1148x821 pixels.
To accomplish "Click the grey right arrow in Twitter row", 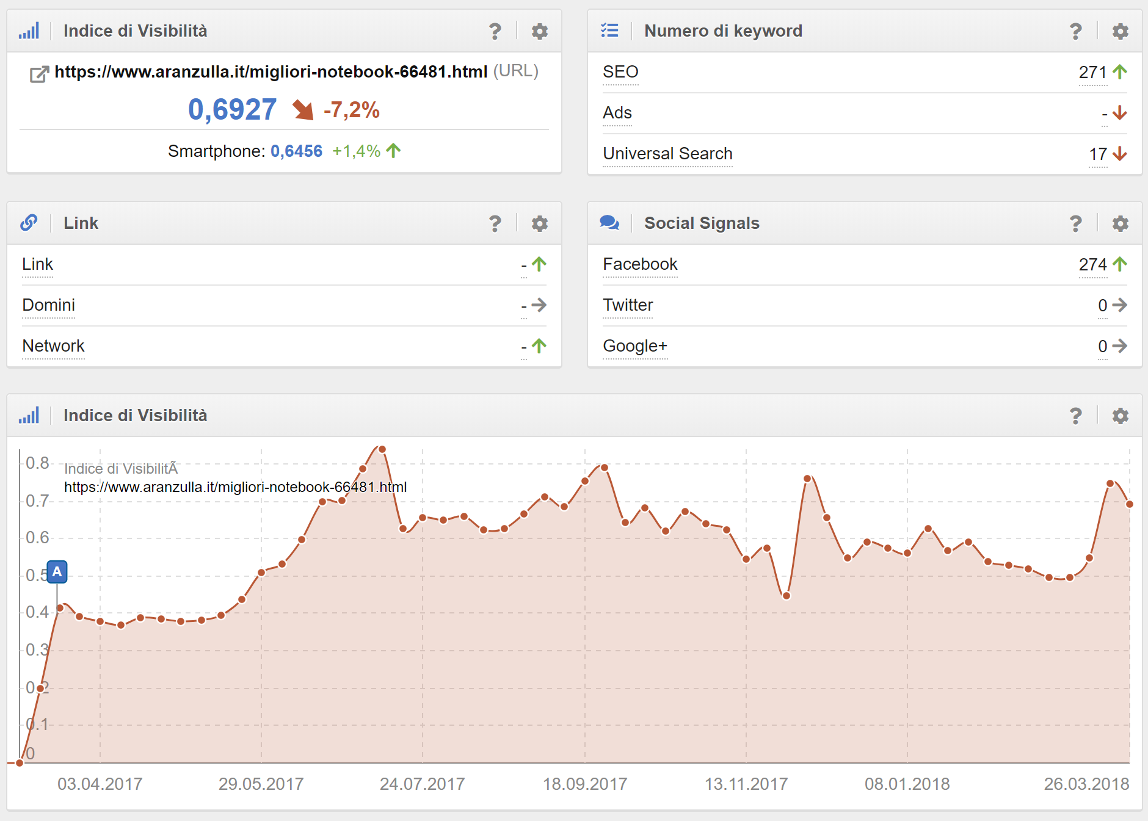I will [x=1119, y=305].
